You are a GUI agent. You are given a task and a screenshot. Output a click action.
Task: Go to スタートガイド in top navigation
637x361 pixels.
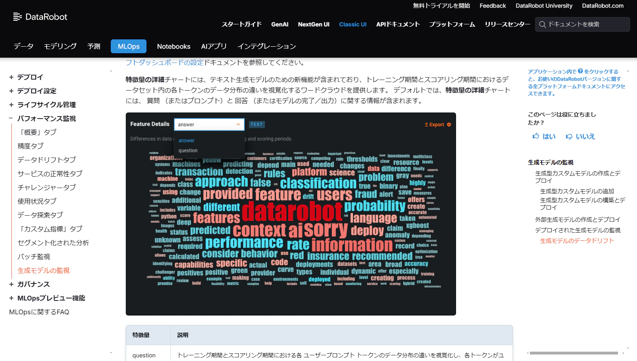pyautogui.click(x=241, y=24)
